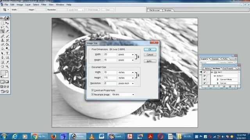The height and width of the screenshot is (140, 250).
Task: Expand the Curves step
Action: 218,83
